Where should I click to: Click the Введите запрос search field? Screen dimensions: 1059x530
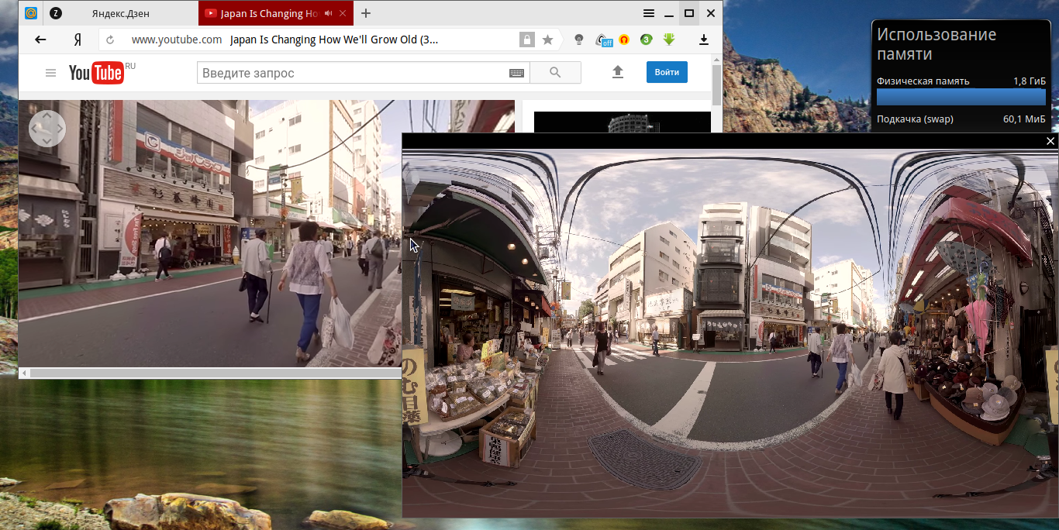(x=349, y=73)
